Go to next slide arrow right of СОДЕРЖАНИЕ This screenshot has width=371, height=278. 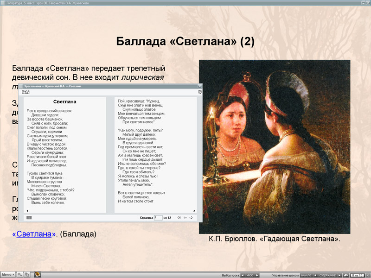tap(339, 275)
